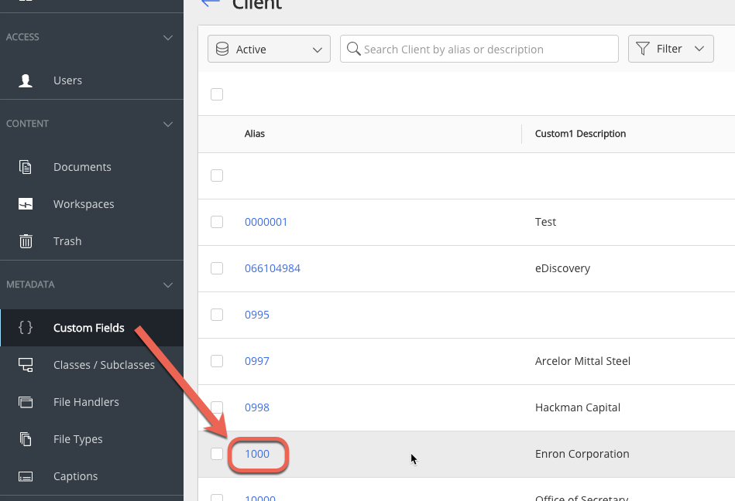The image size is (735, 501).
Task: Select the checkbox for alias 0997
Action: [217, 361]
